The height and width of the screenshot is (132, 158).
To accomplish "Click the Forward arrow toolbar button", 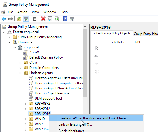I will [x=11, y=19].
